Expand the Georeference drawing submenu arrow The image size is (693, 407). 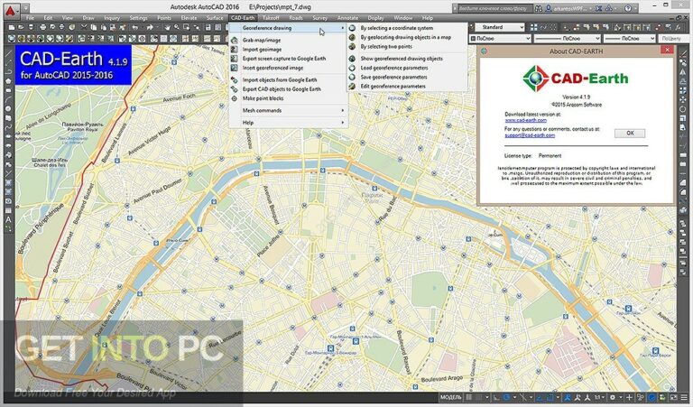click(343, 28)
